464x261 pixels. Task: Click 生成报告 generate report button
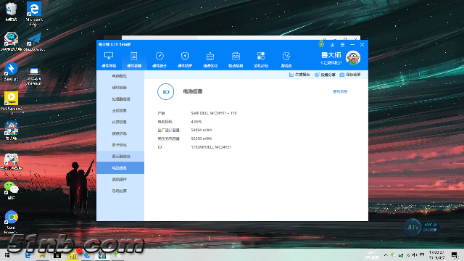coord(299,75)
